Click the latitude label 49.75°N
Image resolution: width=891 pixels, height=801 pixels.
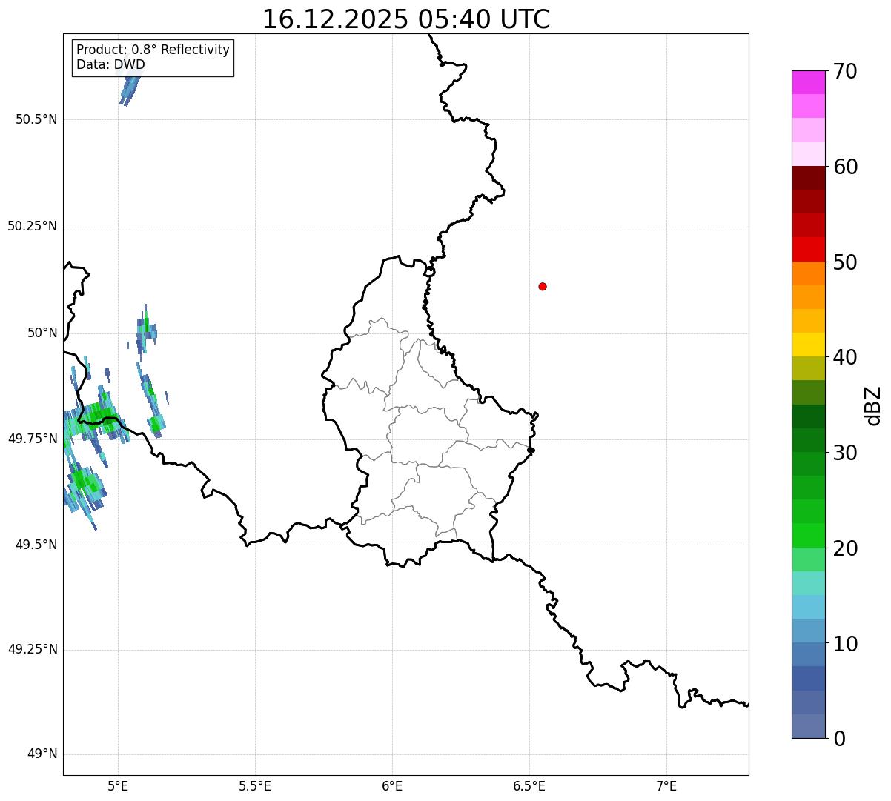[x=32, y=439]
